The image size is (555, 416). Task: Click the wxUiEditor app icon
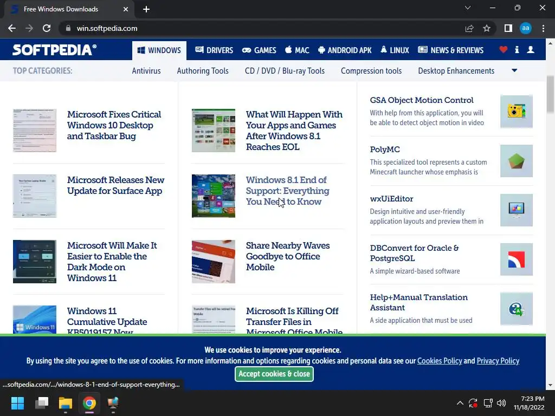tap(517, 210)
